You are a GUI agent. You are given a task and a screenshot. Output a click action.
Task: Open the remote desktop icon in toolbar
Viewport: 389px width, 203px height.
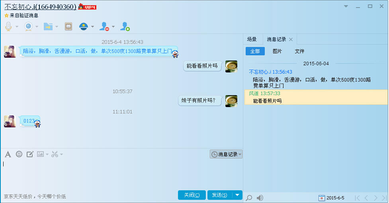click(68, 26)
